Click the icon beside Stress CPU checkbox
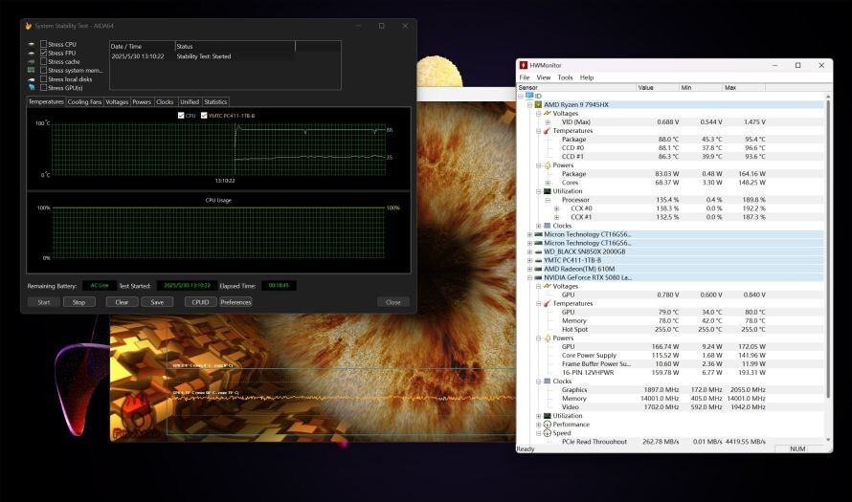 [x=31, y=44]
